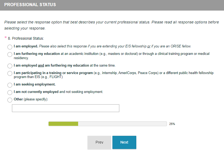The width and height of the screenshot is (224, 159).
Task: Choose the "I am furthering my education" radio button
Action: tap(10, 55)
